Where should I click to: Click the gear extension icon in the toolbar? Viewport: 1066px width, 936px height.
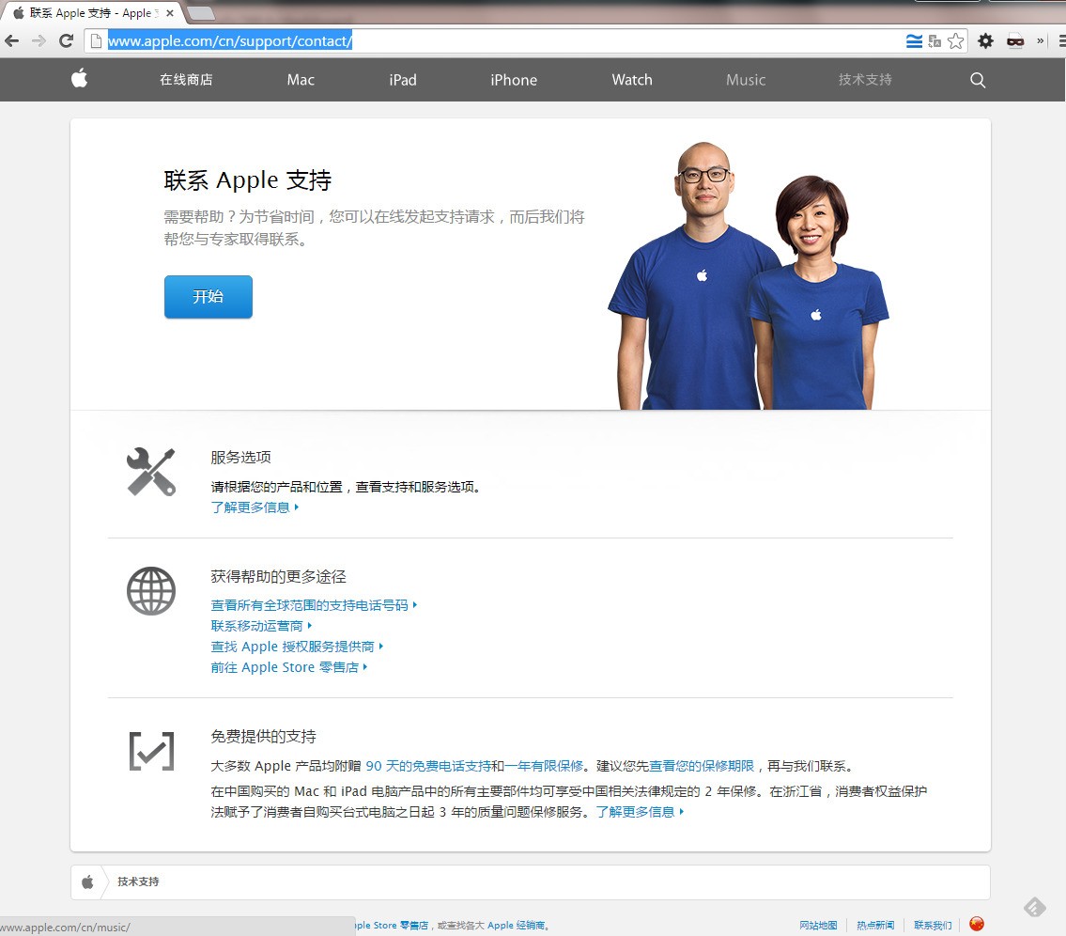985,40
